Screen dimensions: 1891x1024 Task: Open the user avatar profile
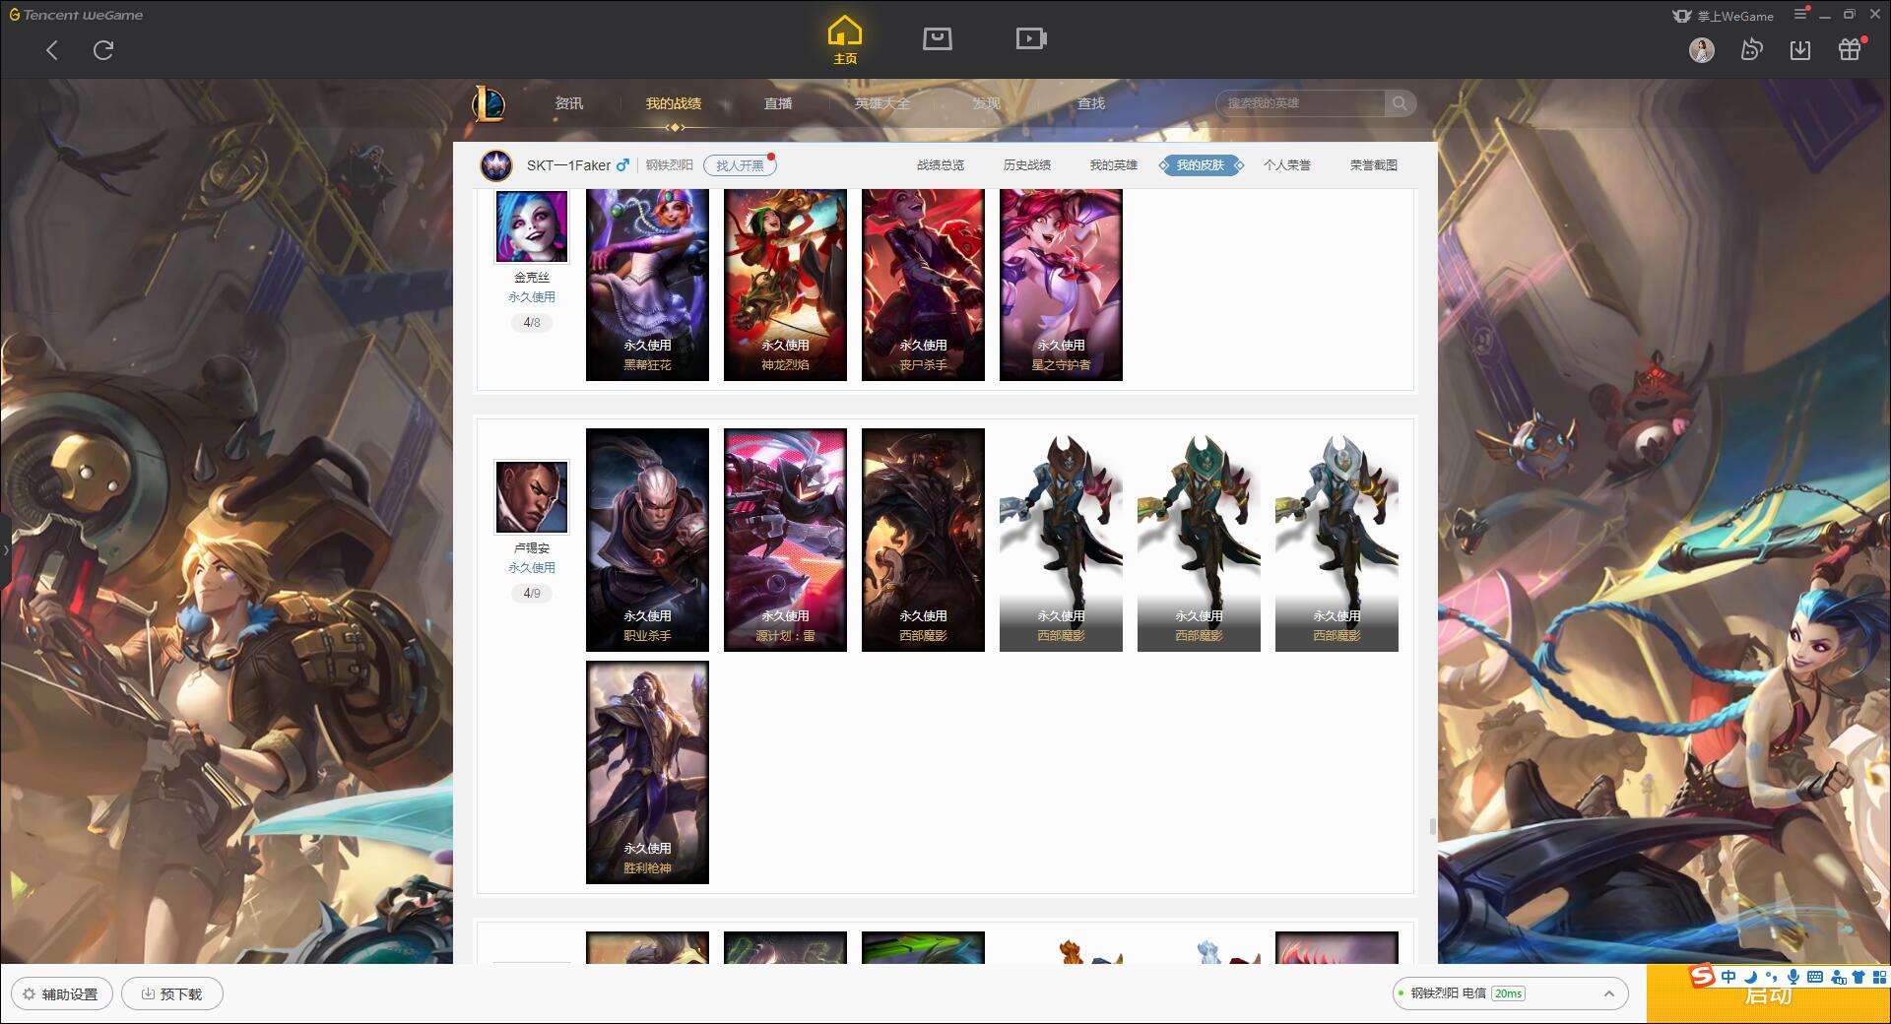pyautogui.click(x=1702, y=50)
